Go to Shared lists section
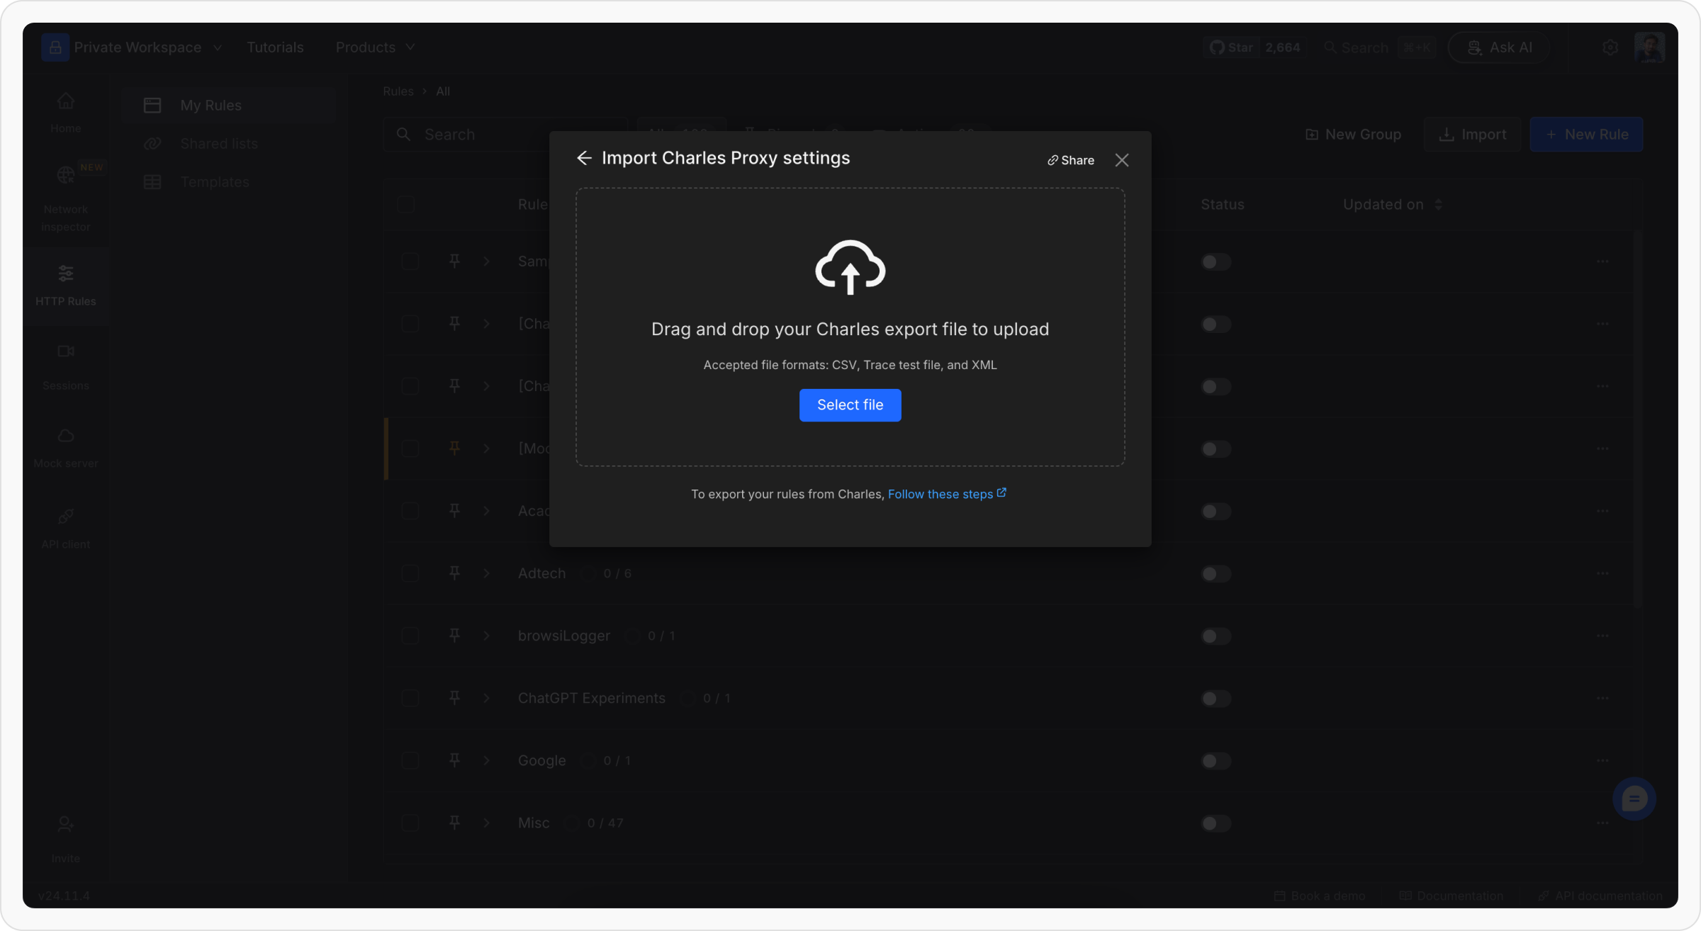Image resolution: width=1701 pixels, height=931 pixels. pyautogui.click(x=218, y=144)
